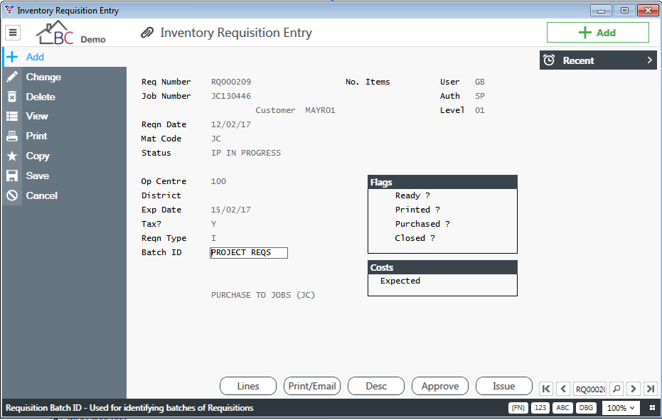The image size is (662, 420).
Task: Click the record number RQ0002 field
Action: pos(590,389)
